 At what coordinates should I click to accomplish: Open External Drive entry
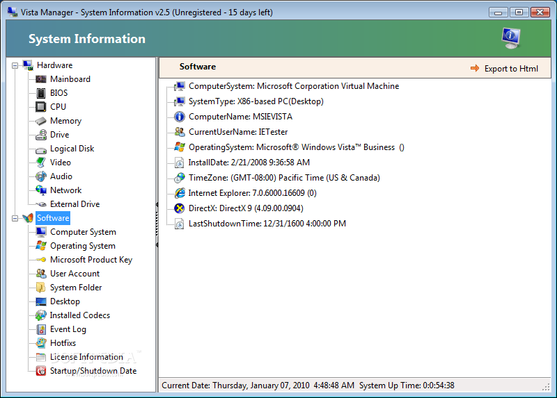coord(75,204)
